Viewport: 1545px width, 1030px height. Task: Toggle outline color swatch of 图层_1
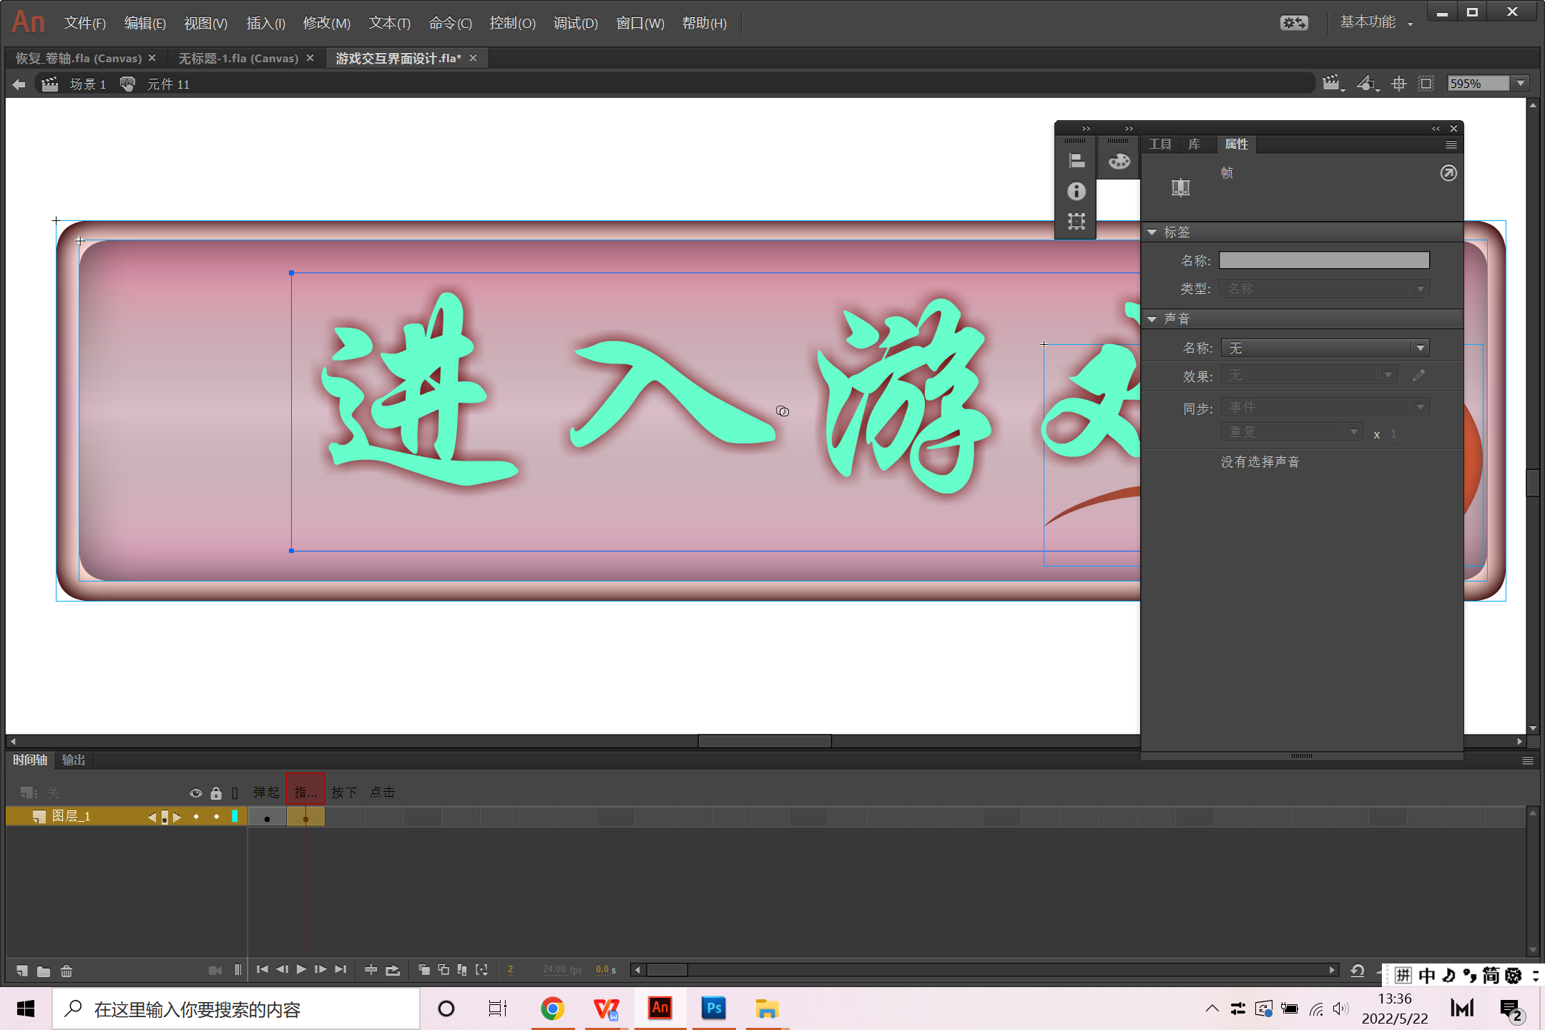[x=235, y=816]
